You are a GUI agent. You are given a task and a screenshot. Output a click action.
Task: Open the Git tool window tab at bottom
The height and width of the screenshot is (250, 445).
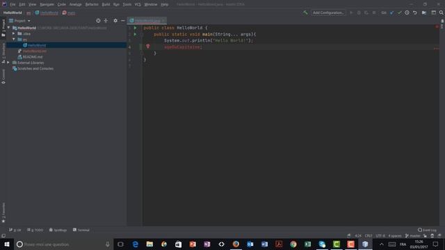[15, 230]
